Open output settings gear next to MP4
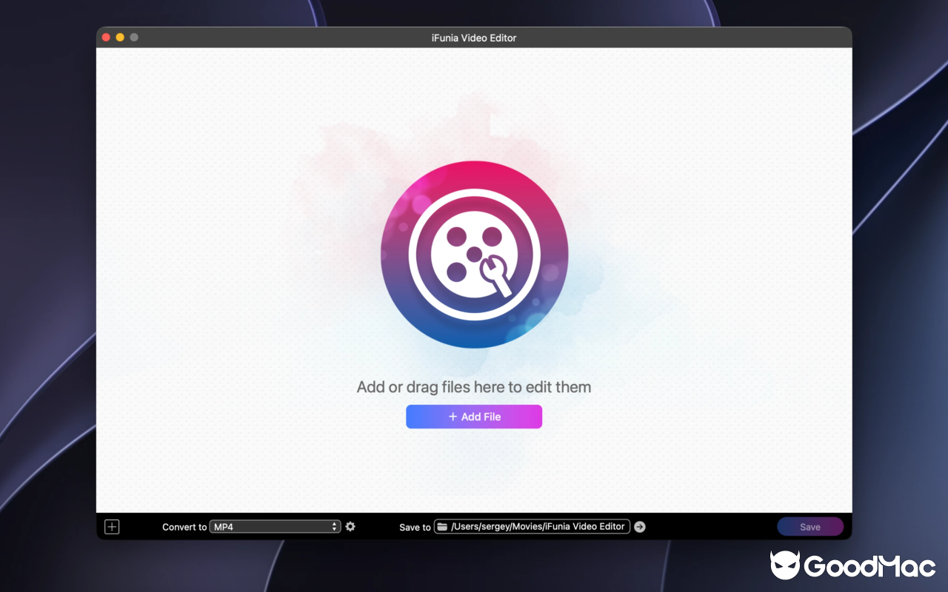Screen dimensions: 948x592 tap(350, 527)
